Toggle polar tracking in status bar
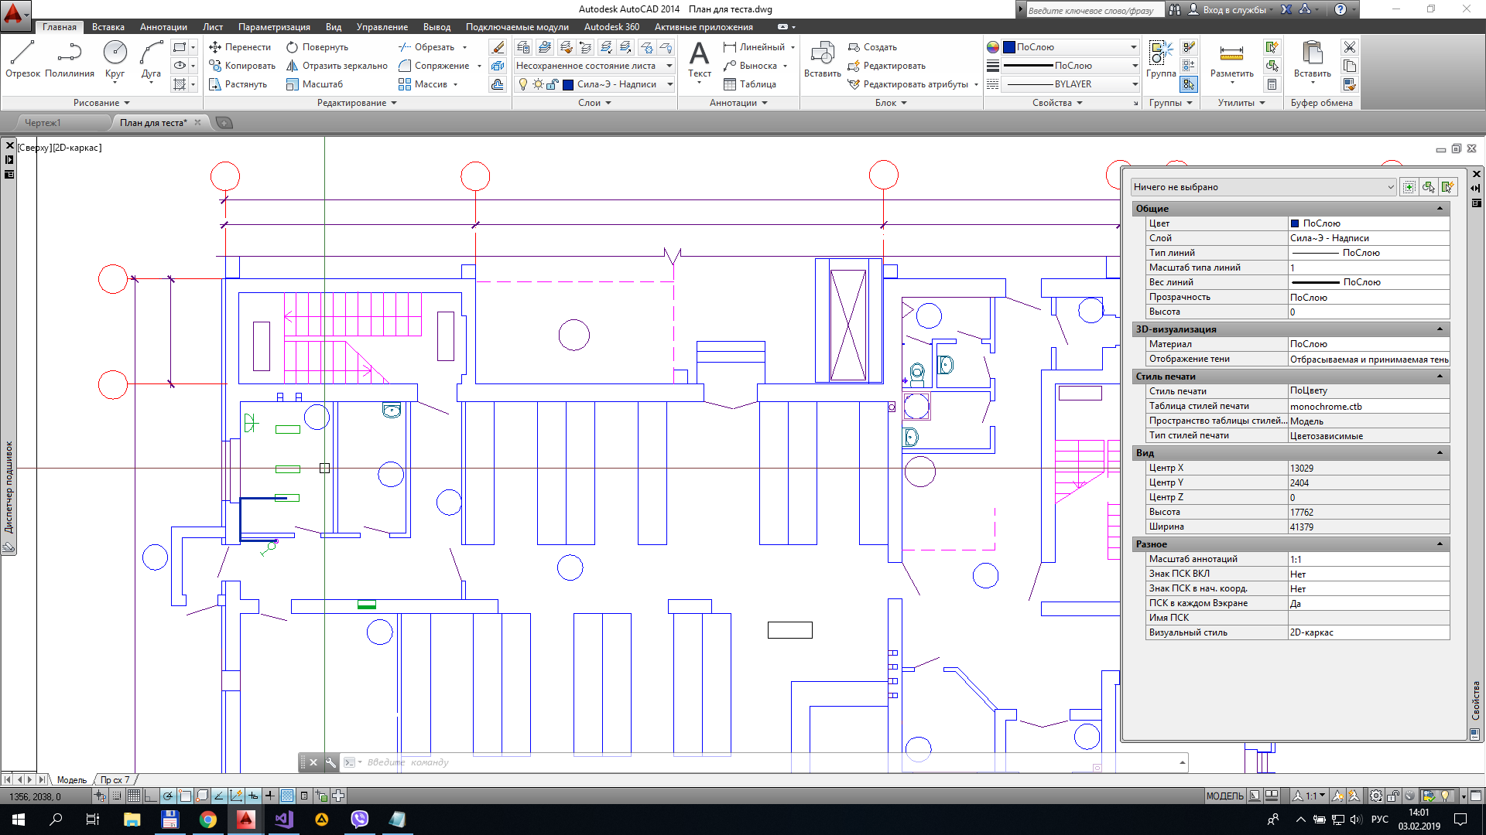This screenshot has width=1486, height=835. [168, 796]
